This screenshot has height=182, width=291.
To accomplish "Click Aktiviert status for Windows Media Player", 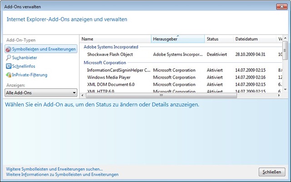I will coord(215,77).
